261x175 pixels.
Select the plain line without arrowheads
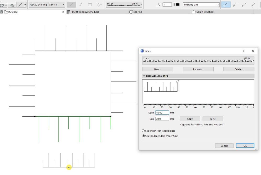coord(226,5)
